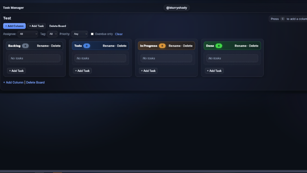Delete the In Progress column
Image resolution: width=307 pixels, height=173 pixels.
[188, 46]
